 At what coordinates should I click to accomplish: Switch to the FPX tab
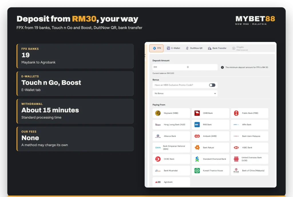157,48
